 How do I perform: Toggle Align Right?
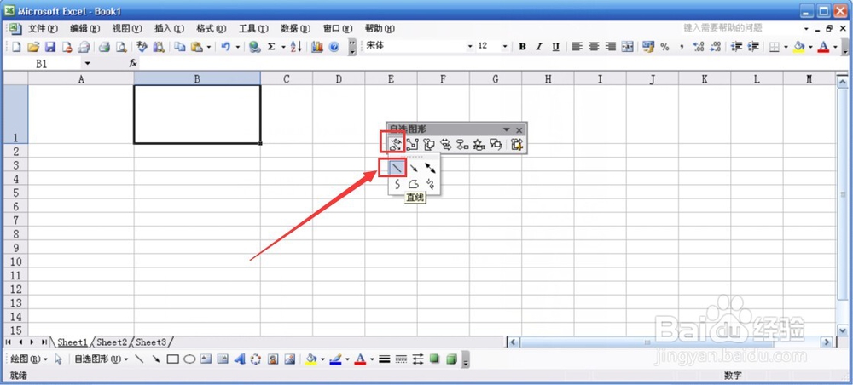pos(611,47)
